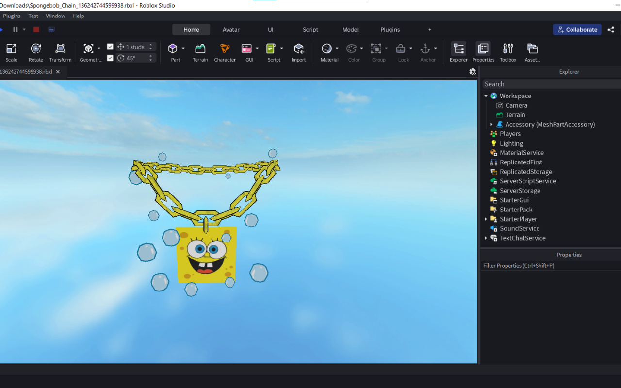
Task: Toggle the rotation snapping checkbox for 45°
Action: [110, 58]
